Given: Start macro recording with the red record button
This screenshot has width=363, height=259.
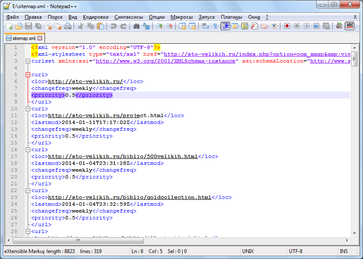Looking at the screenshot, I should [287, 26].
